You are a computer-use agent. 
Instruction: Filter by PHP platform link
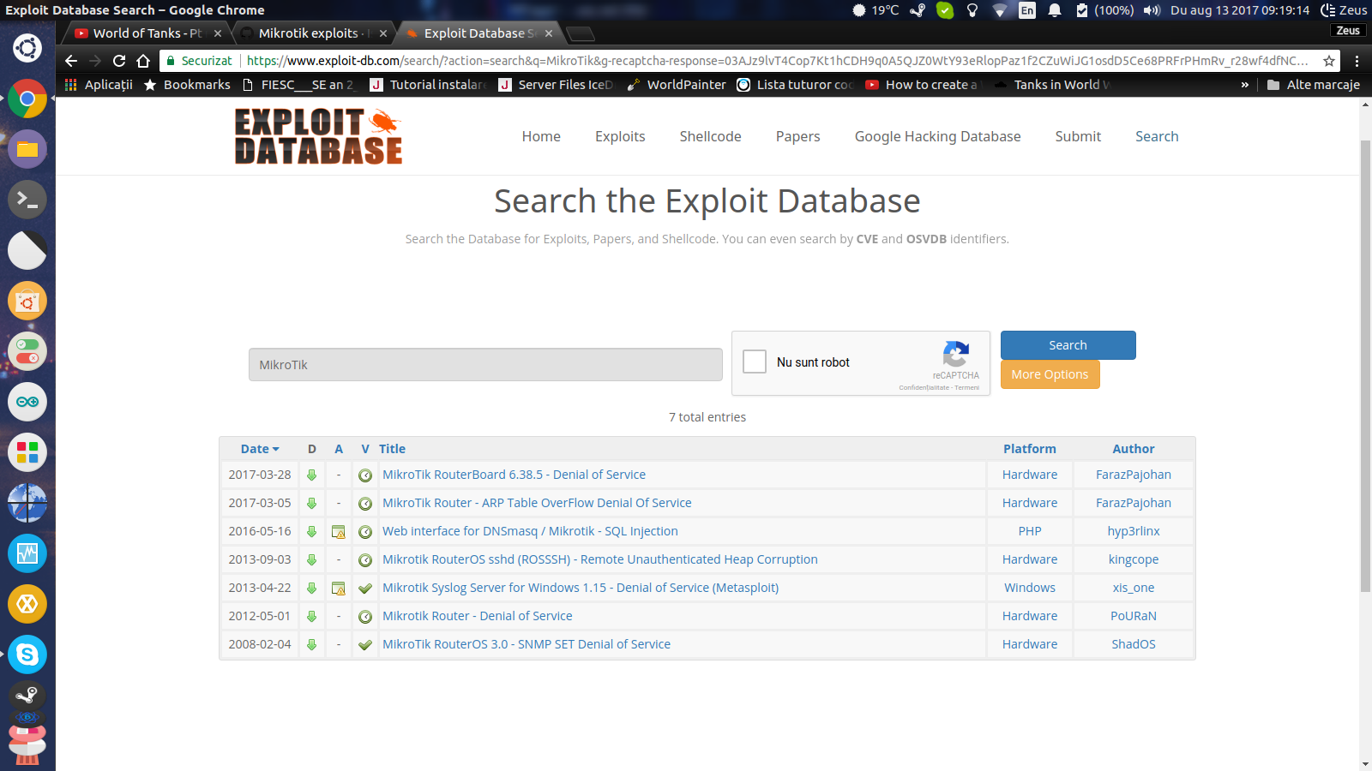point(1030,531)
